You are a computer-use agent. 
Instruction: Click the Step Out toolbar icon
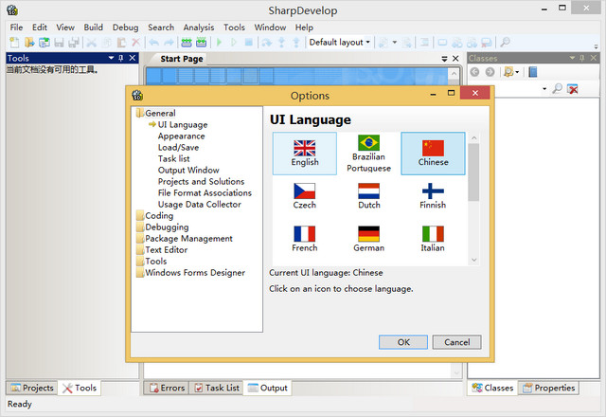296,42
